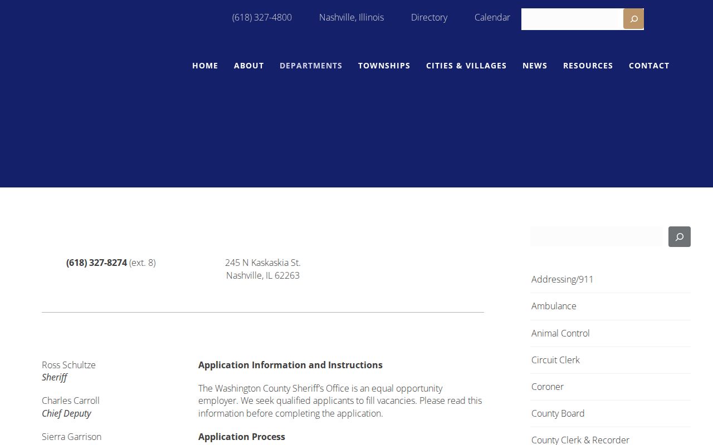
Task: Open the HOME menu item
Action: tap(205, 66)
